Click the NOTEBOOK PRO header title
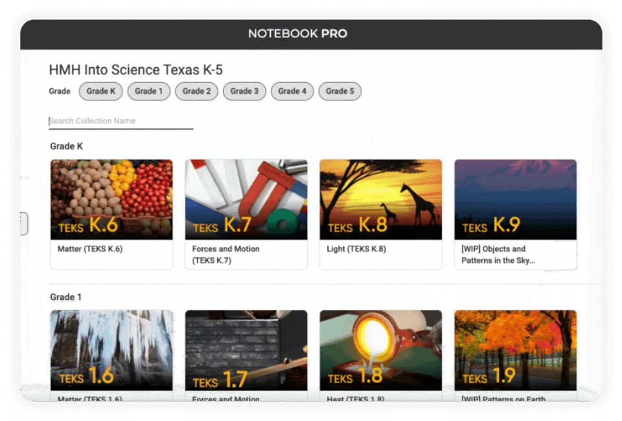The image size is (622, 421). tap(297, 33)
